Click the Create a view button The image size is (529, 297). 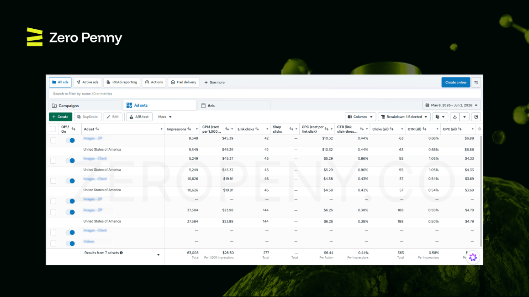point(455,82)
